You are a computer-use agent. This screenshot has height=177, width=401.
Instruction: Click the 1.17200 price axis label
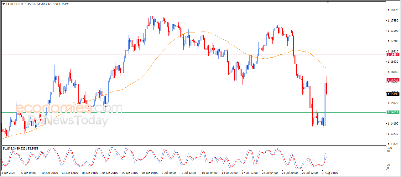[x=393, y=41]
